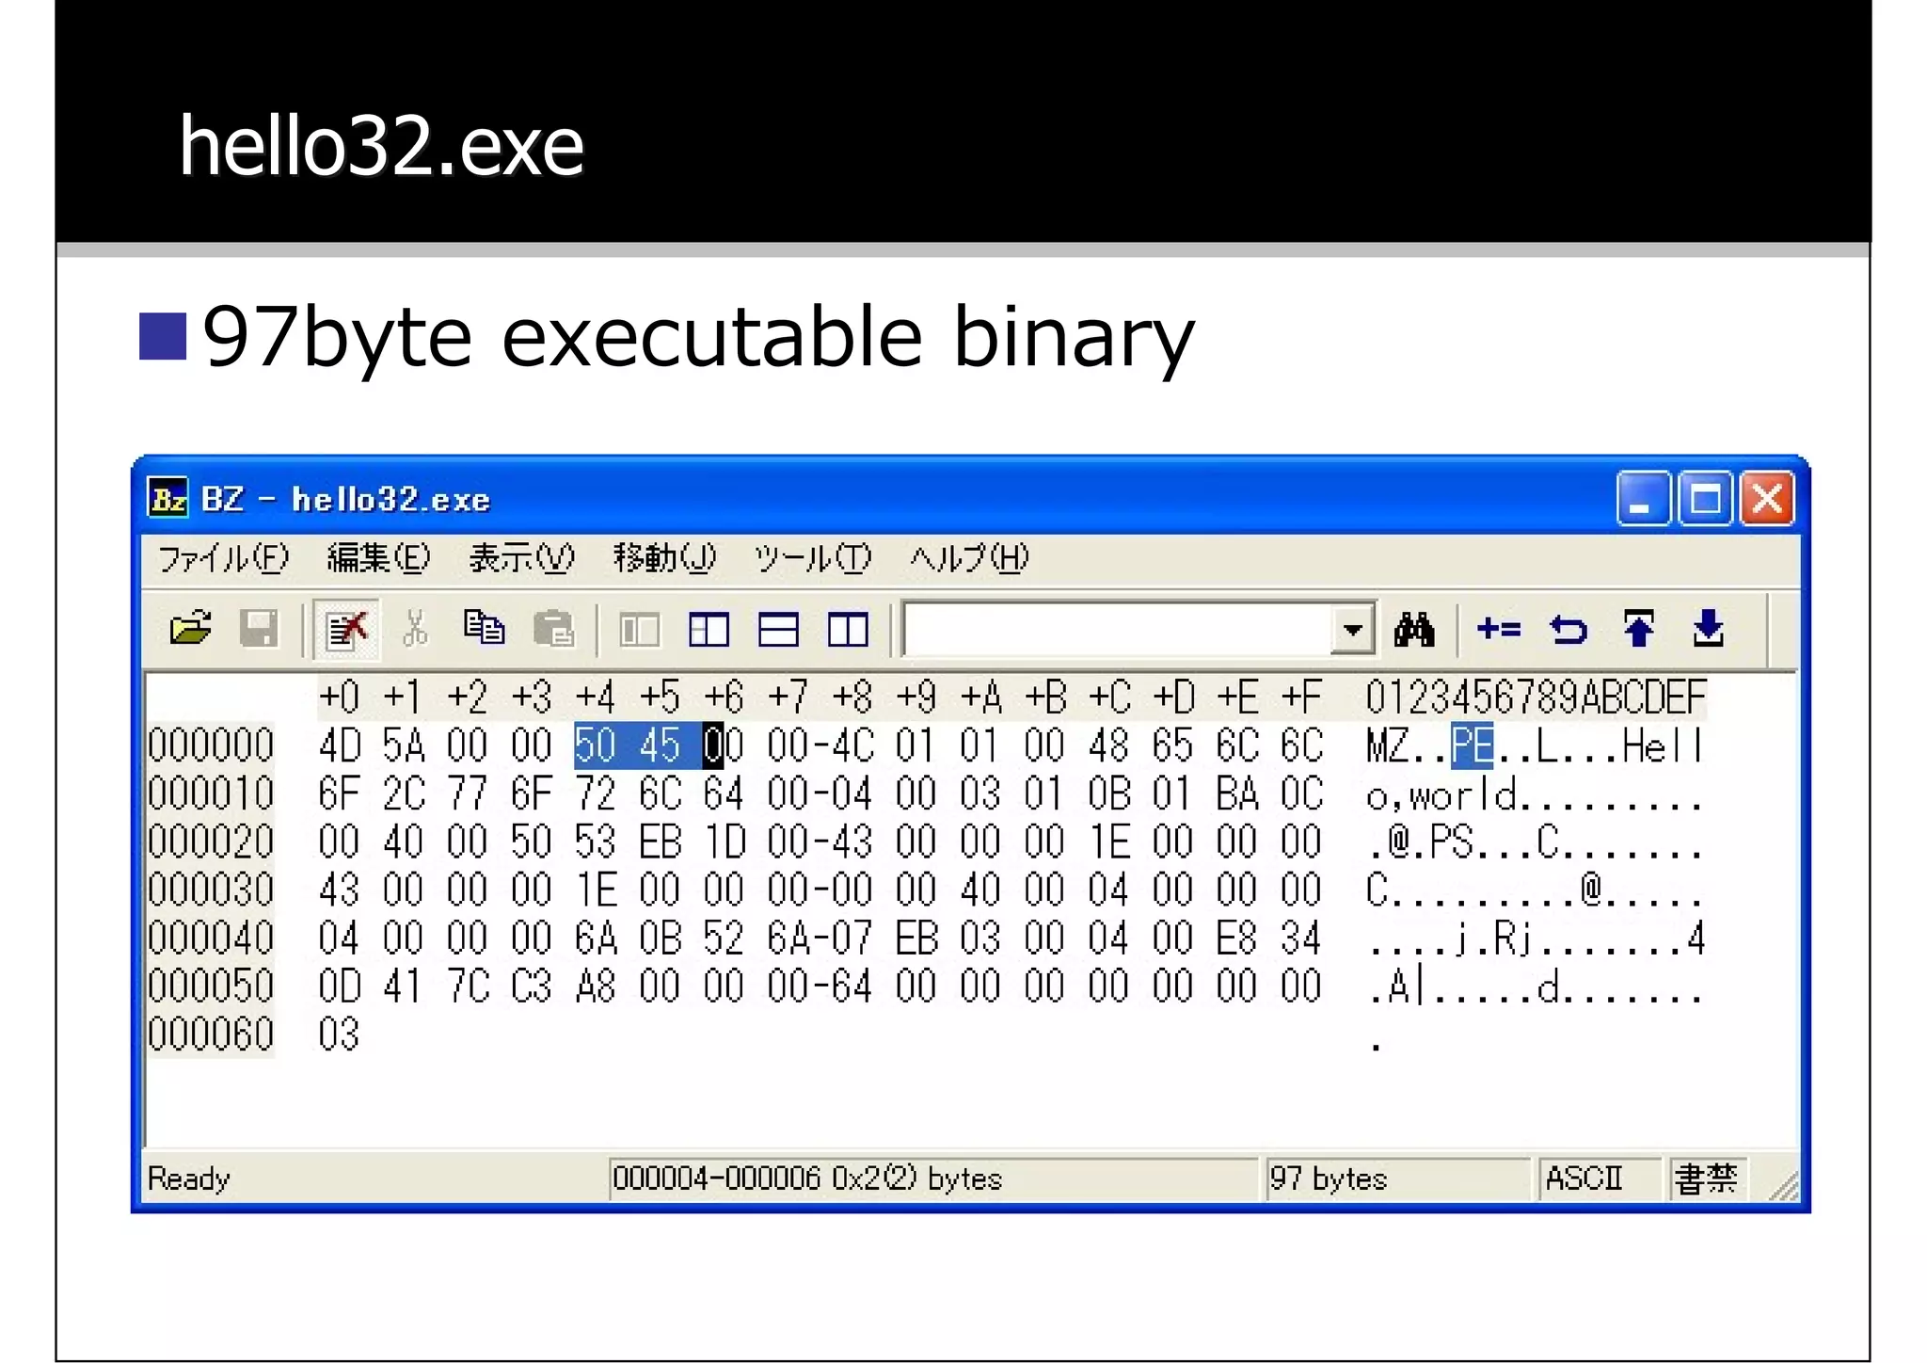Minimize the BZ window

coord(1643,498)
